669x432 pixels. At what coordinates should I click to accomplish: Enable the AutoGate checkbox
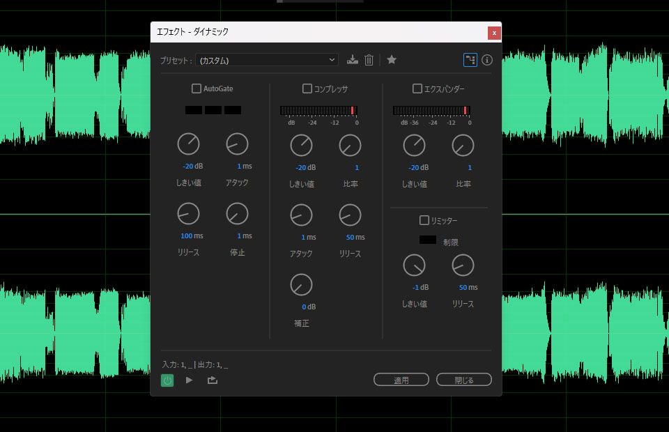pyautogui.click(x=197, y=88)
